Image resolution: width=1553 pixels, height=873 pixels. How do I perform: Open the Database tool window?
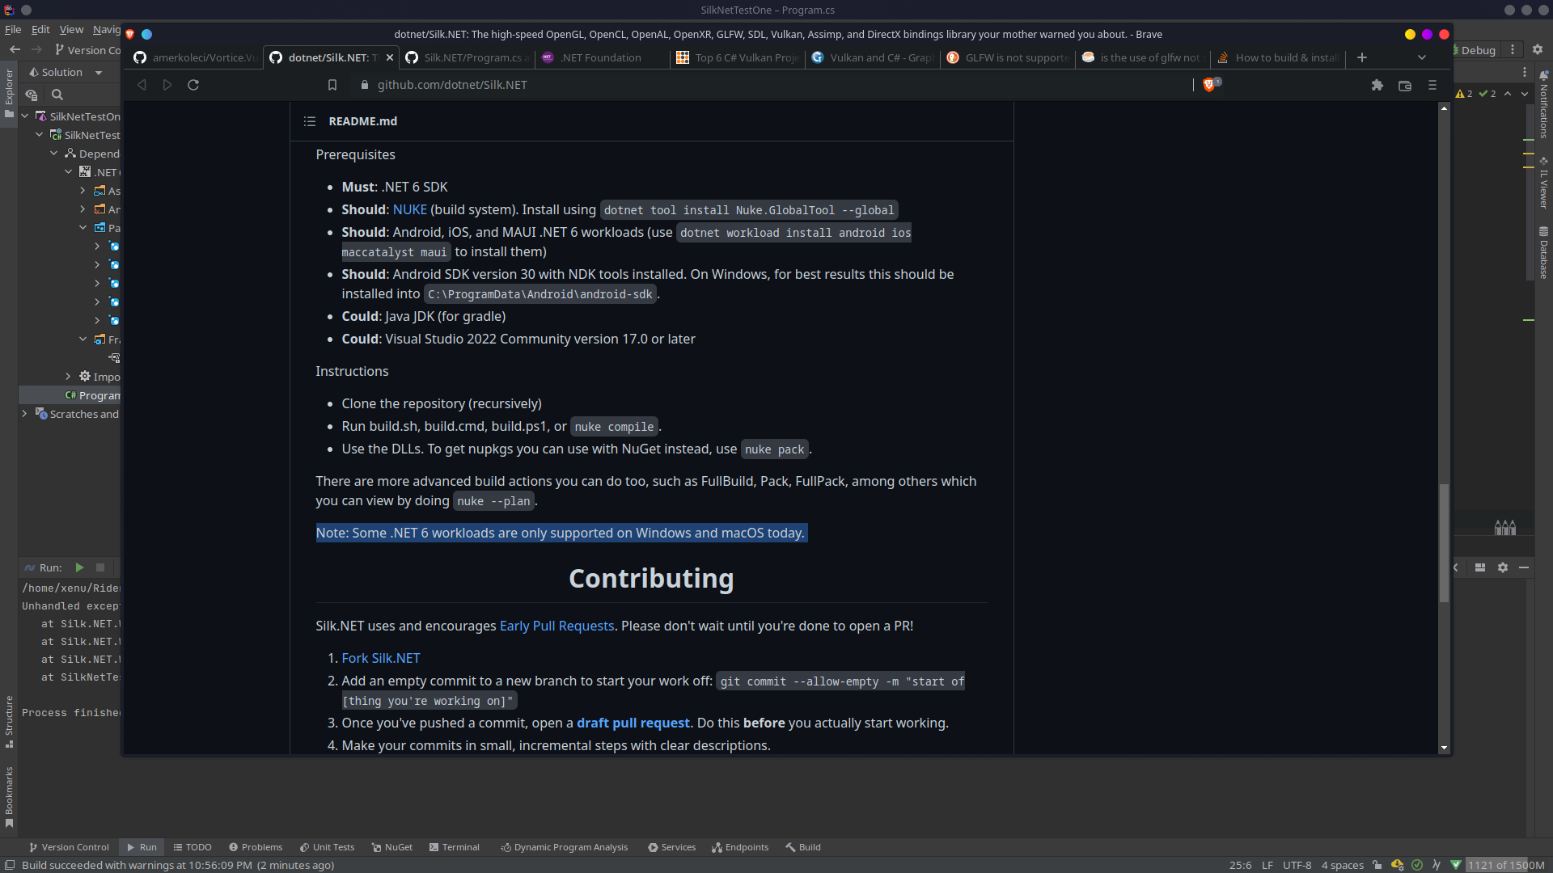coord(1543,255)
